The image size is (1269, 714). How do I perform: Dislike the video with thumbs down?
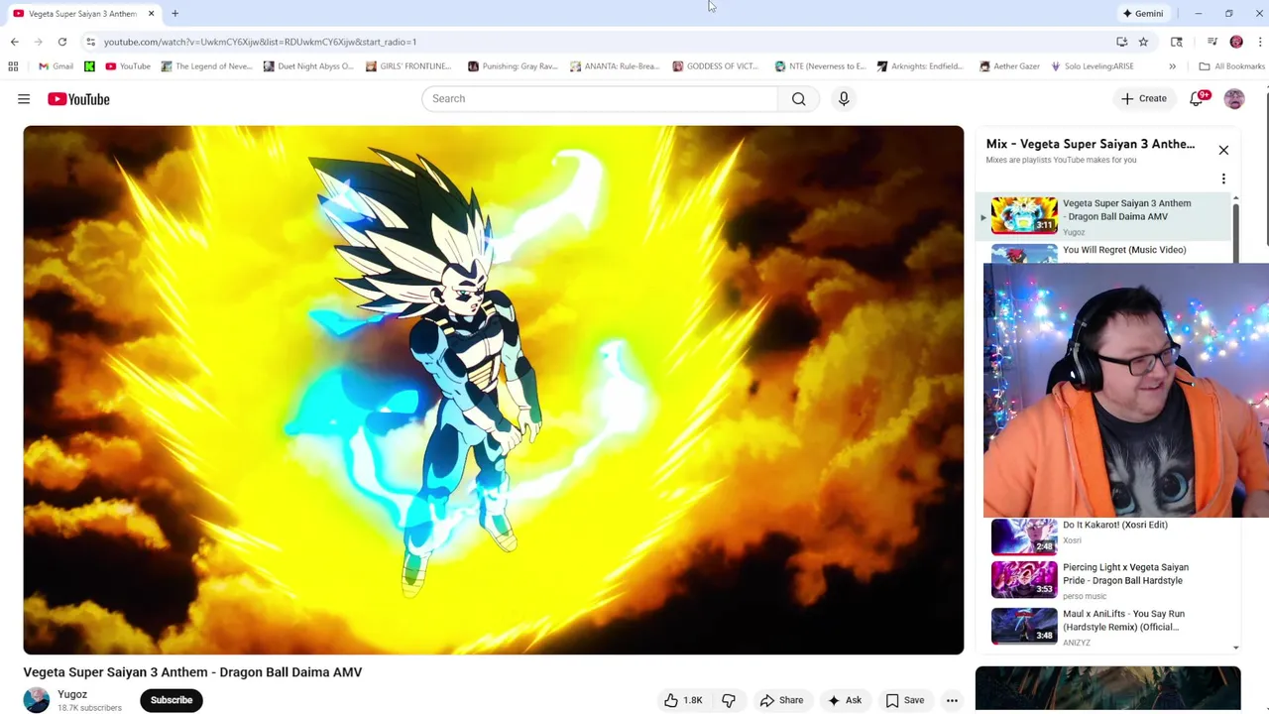pos(729,700)
